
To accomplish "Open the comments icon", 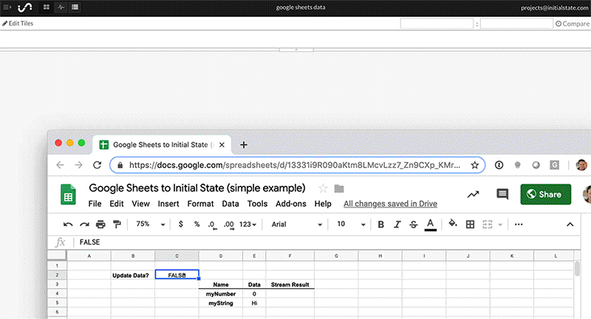I will [x=502, y=194].
